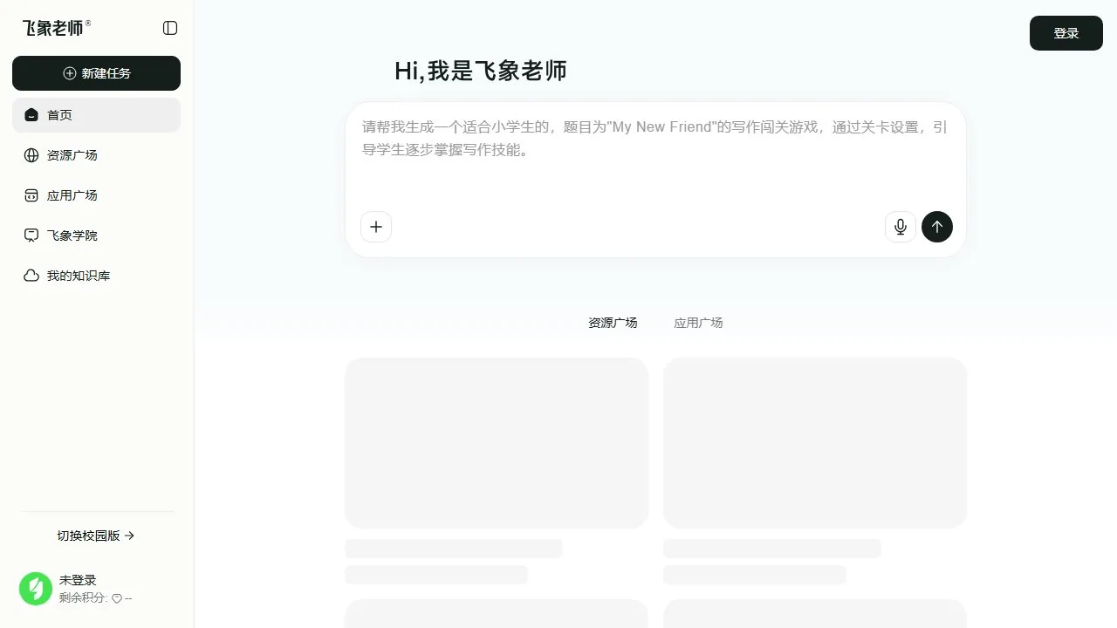Click the 剩余积分 points text
Viewport: 1117px width, 628px height.
(96, 598)
